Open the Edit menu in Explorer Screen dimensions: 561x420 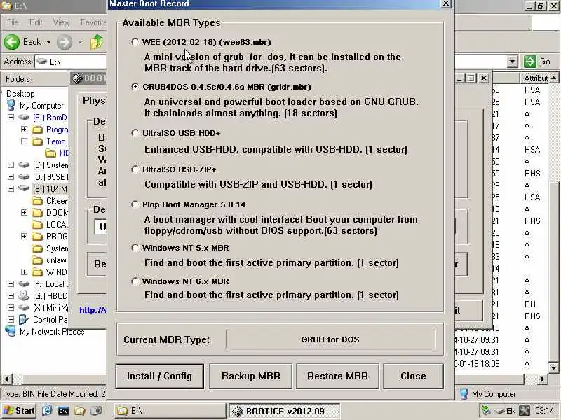[x=36, y=22]
